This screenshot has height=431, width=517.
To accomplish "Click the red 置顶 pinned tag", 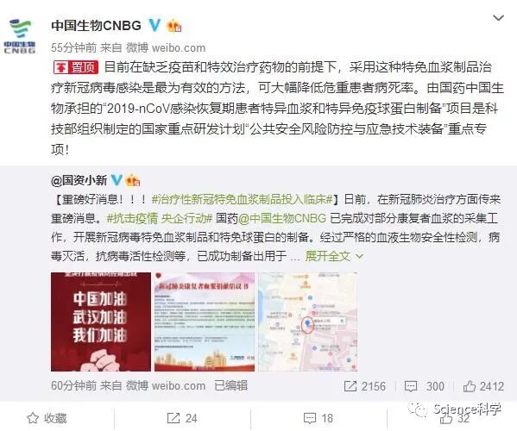I will (76, 67).
